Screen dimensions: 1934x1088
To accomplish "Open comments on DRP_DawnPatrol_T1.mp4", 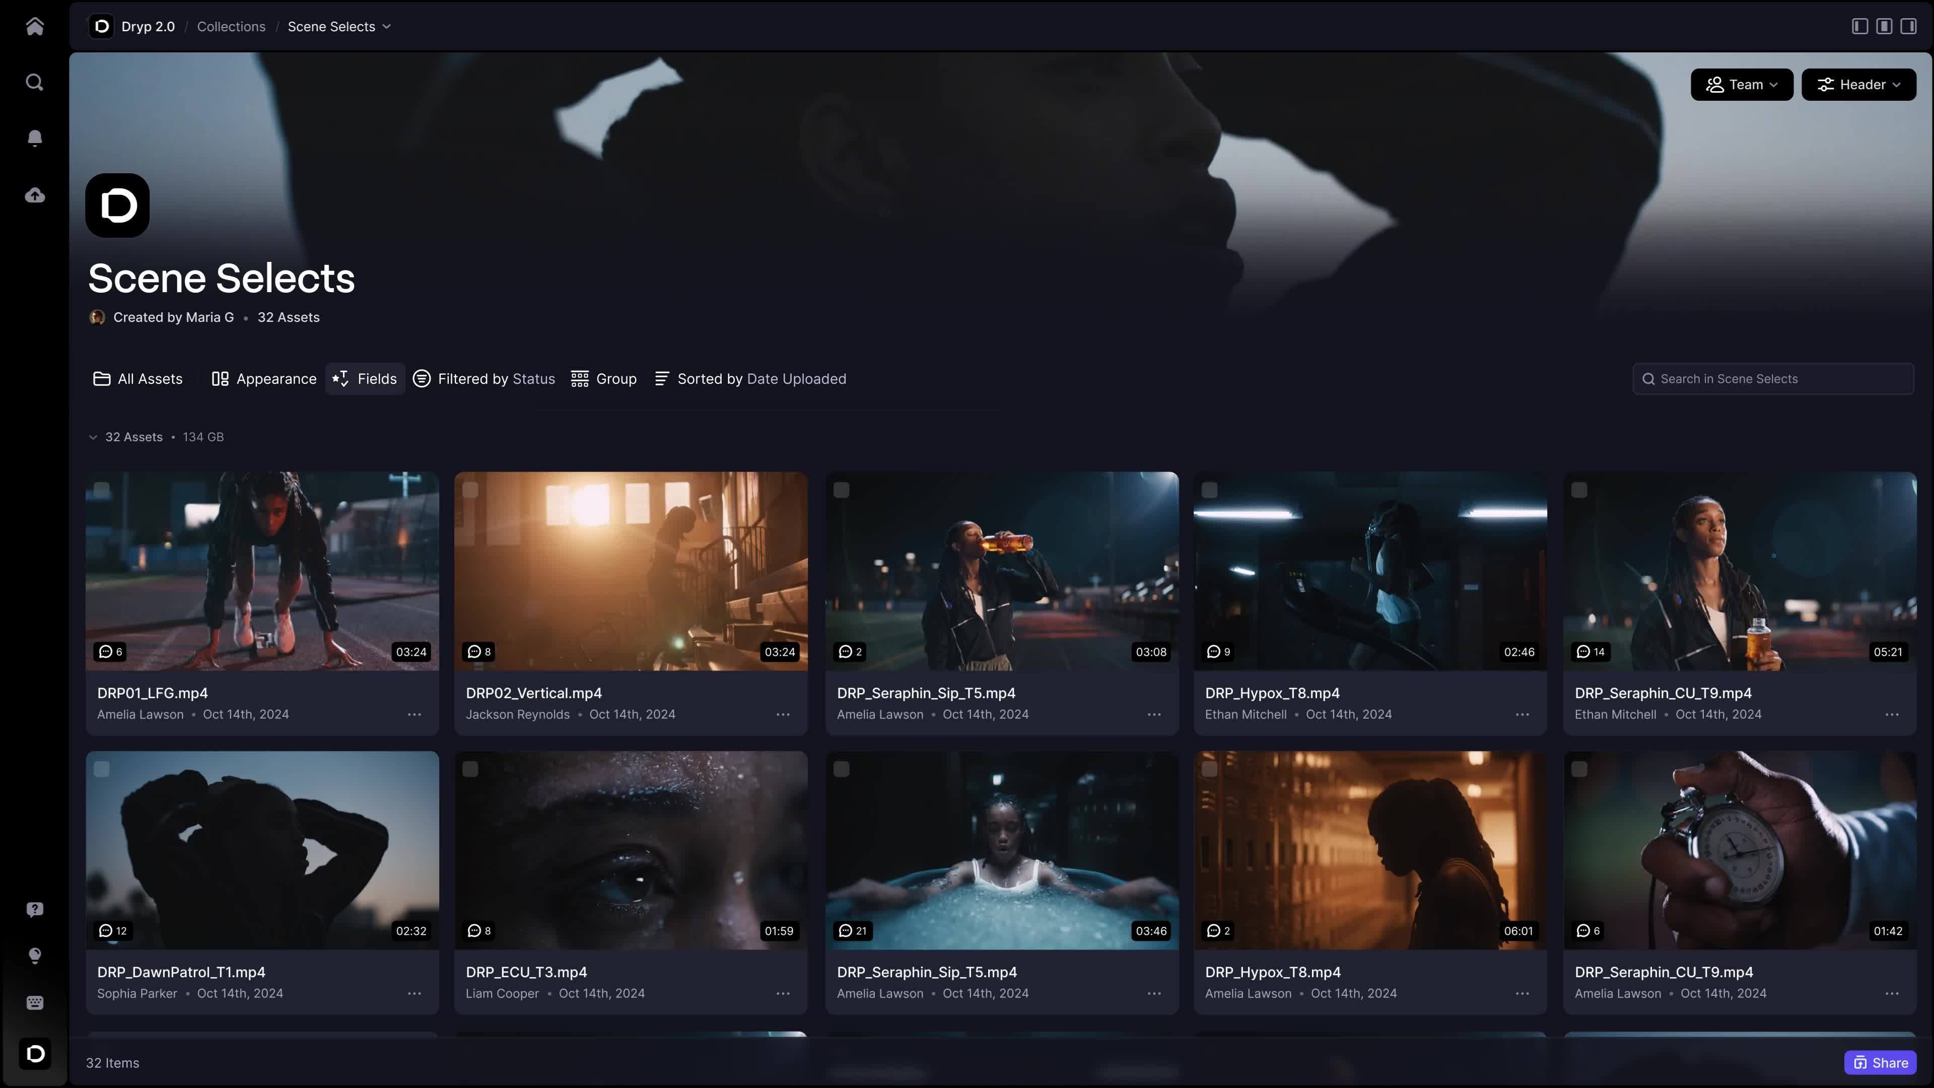I will pos(113,930).
